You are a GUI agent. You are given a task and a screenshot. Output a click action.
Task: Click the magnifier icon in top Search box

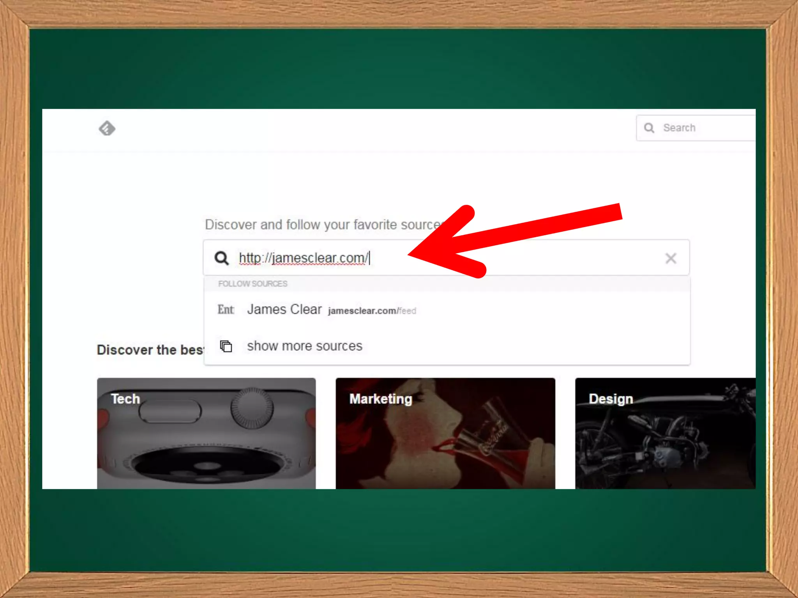click(649, 128)
